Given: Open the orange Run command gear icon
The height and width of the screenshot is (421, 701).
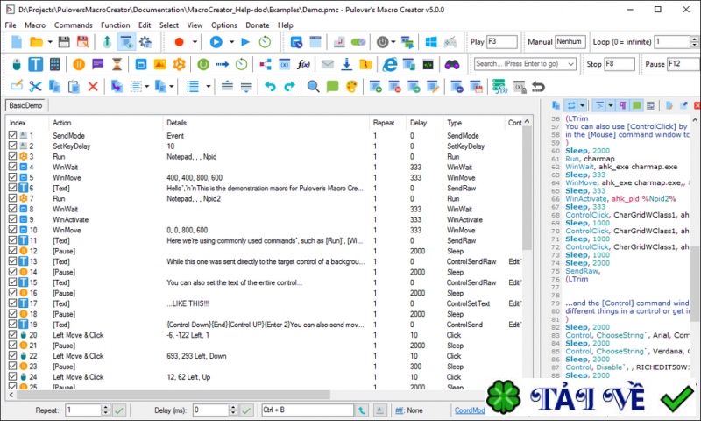Looking at the screenshot, I should point(180,64).
